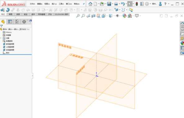Open the dropdown arrow next to Undo

point(126,4)
